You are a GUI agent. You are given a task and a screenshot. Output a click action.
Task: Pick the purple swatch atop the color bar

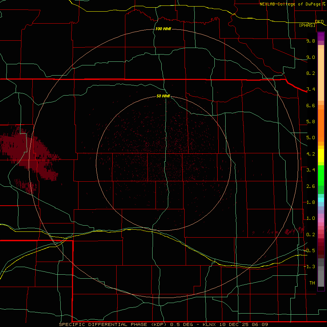coord(321,36)
